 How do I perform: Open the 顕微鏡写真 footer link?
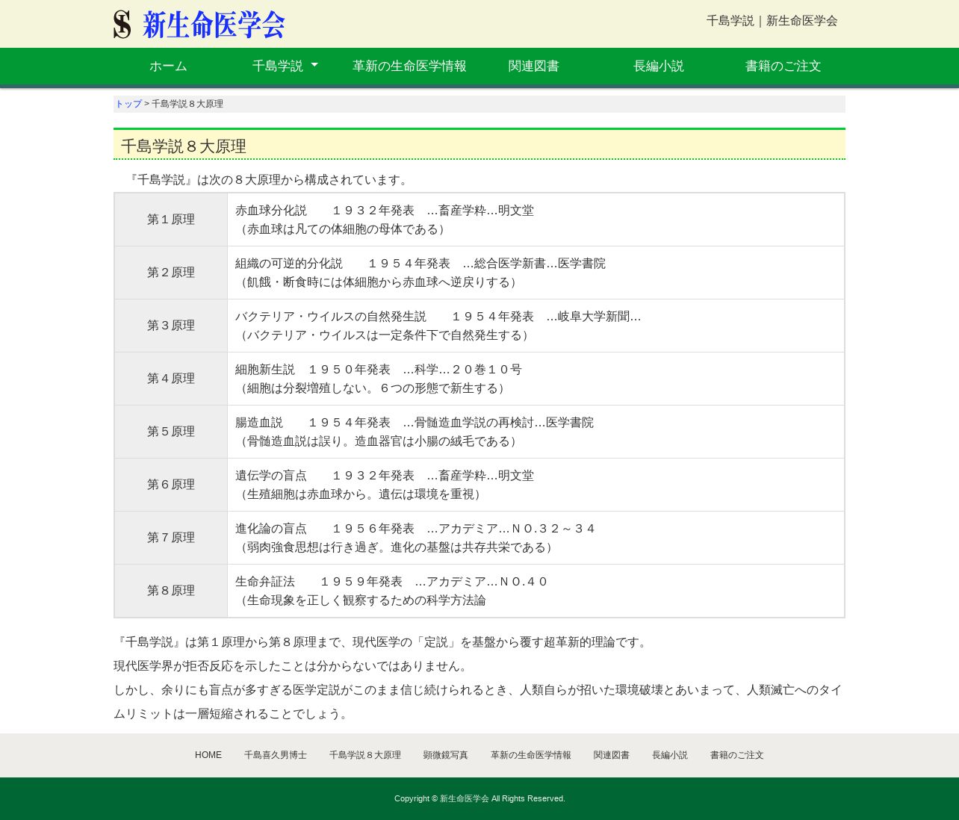(446, 755)
